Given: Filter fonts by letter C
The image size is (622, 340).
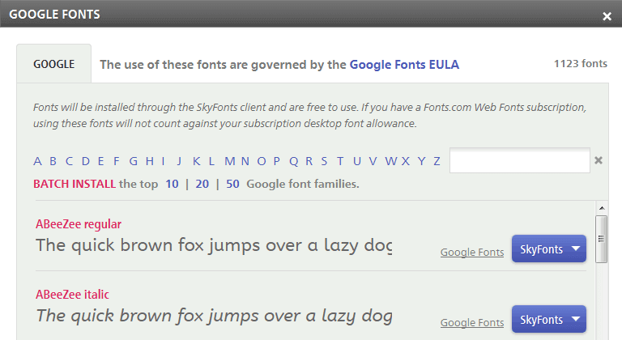Looking at the screenshot, I should [69, 161].
